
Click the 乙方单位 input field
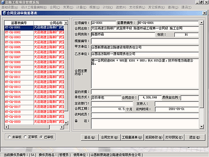(145, 54)
